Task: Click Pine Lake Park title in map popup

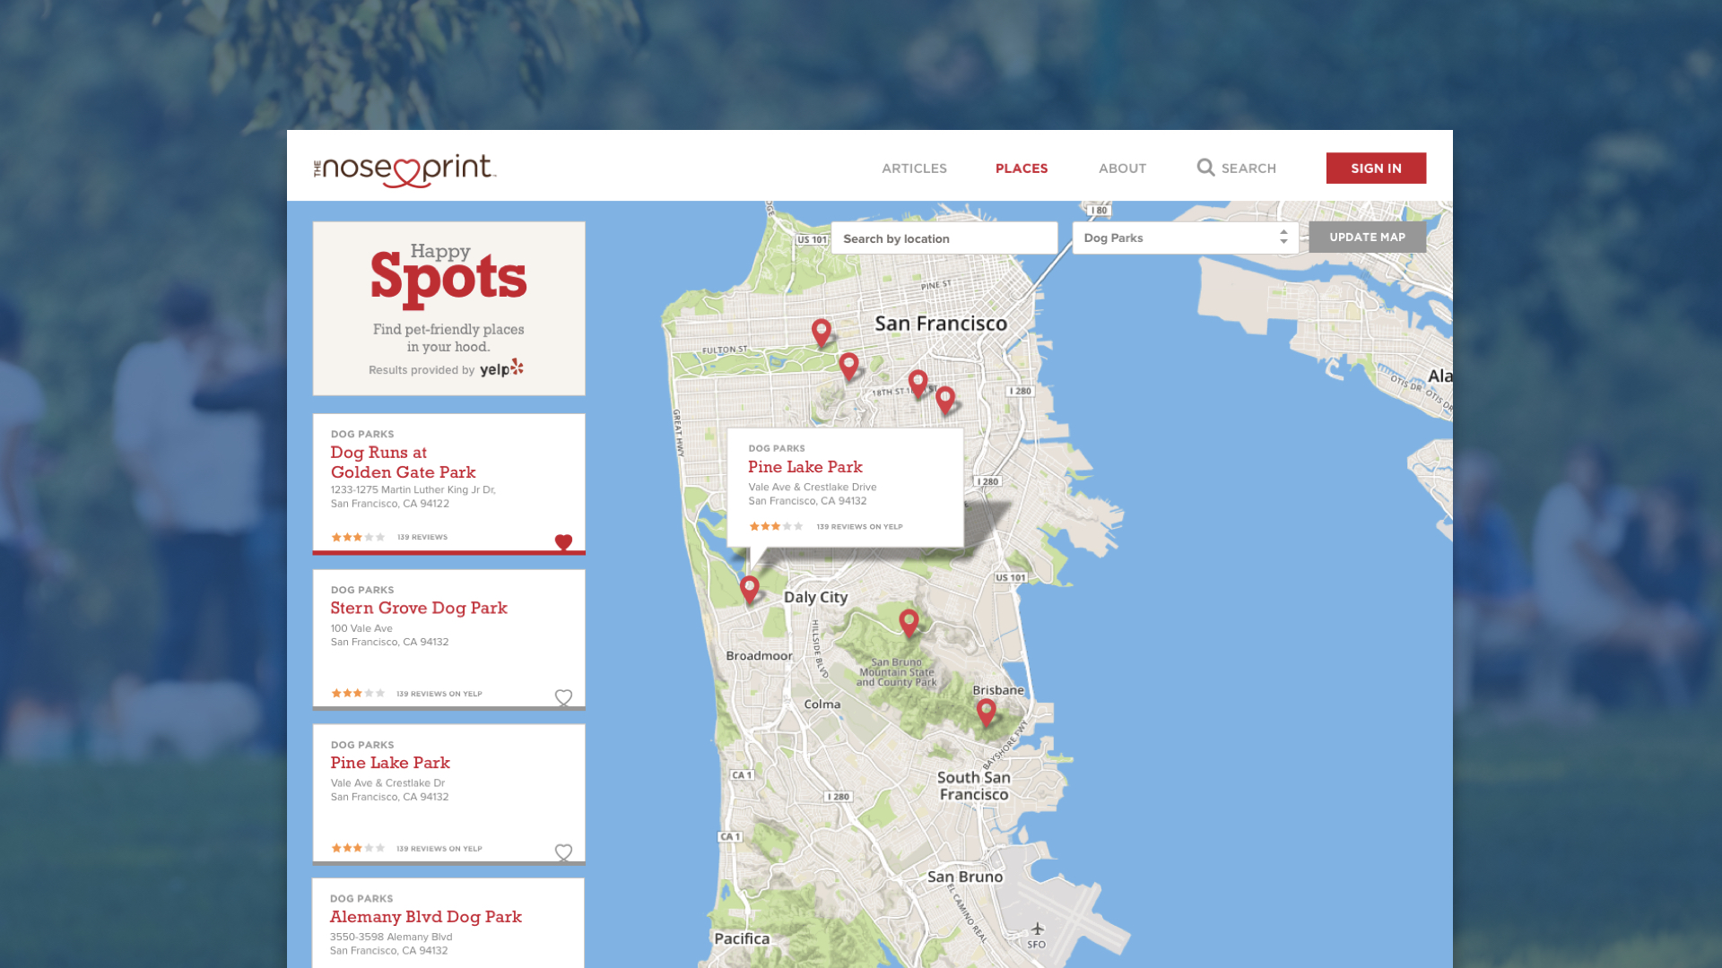Action: (x=805, y=467)
